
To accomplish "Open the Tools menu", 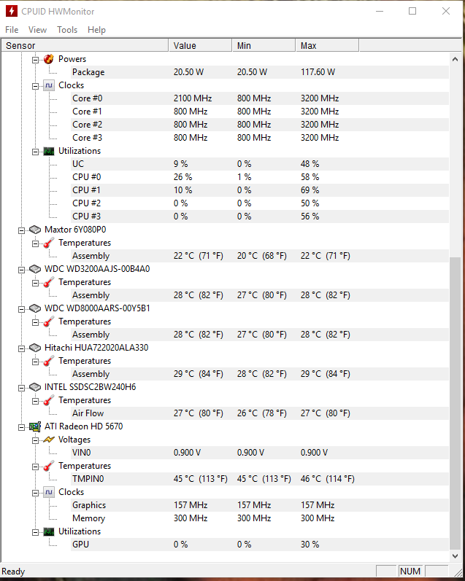I will point(67,30).
